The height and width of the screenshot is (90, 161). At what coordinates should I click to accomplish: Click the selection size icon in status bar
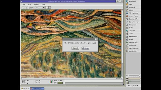click(37, 82)
